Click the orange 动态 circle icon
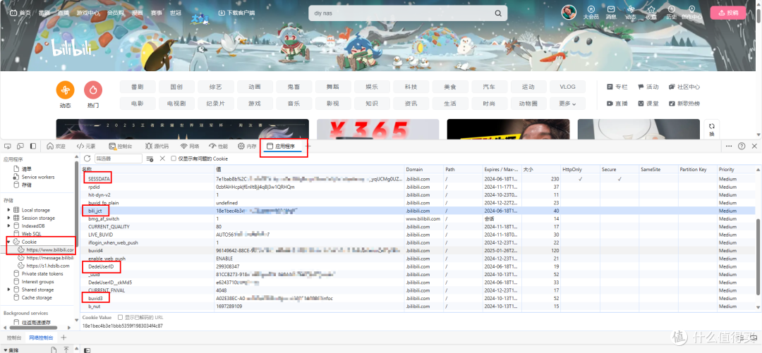The image size is (762, 353). pyautogui.click(x=65, y=89)
